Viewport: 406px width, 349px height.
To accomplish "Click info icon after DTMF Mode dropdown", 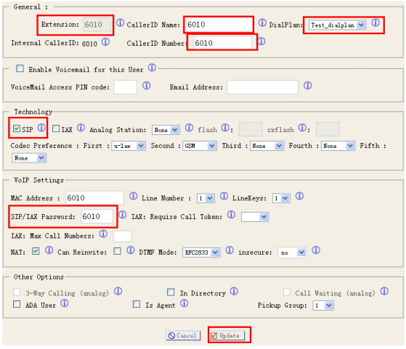I will pyautogui.click(x=230, y=250).
